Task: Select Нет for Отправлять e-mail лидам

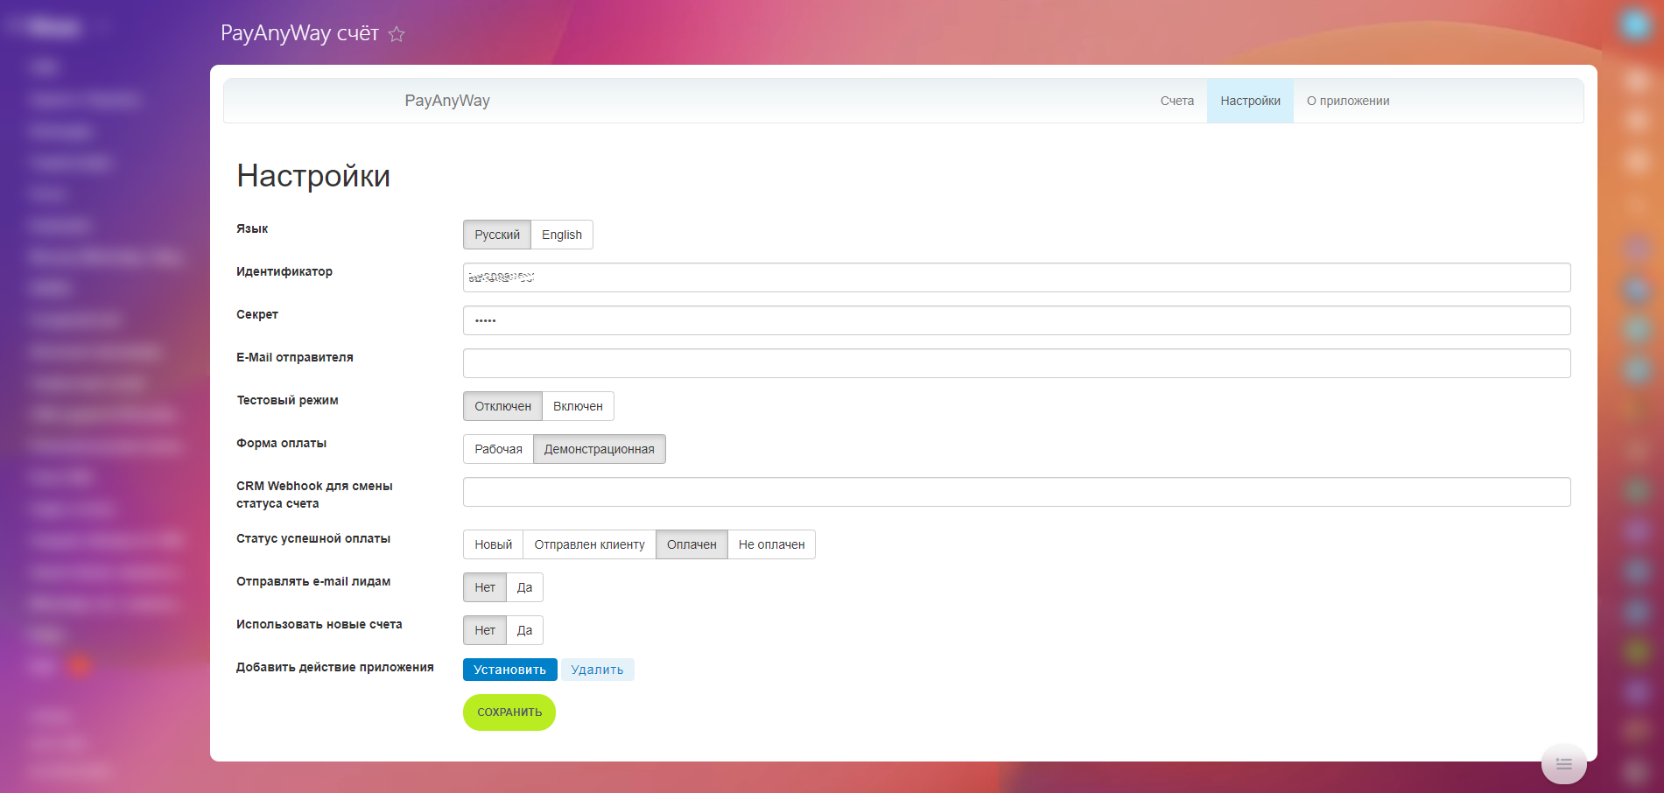Action: tap(485, 587)
